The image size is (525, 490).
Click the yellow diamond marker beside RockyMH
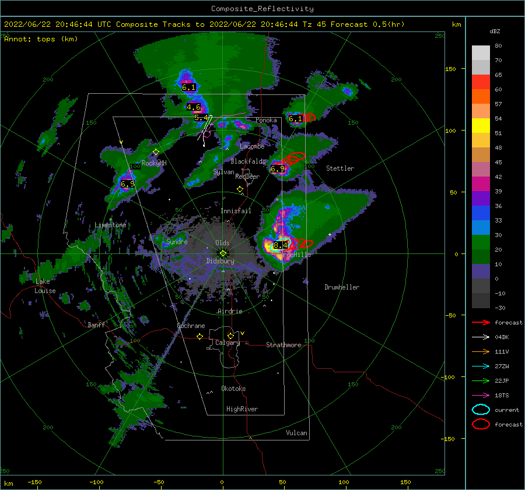(x=156, y=152)
